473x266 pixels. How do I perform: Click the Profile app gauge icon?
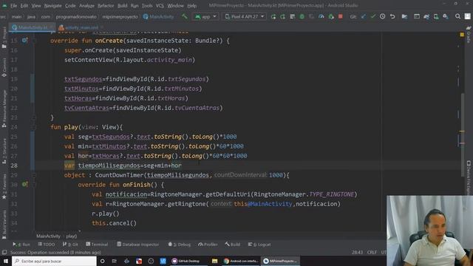click(x=321, y=16)
